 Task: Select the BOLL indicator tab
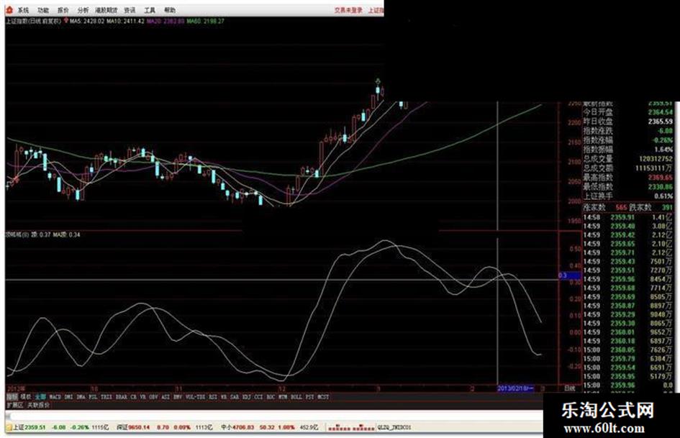click(296, 397)
